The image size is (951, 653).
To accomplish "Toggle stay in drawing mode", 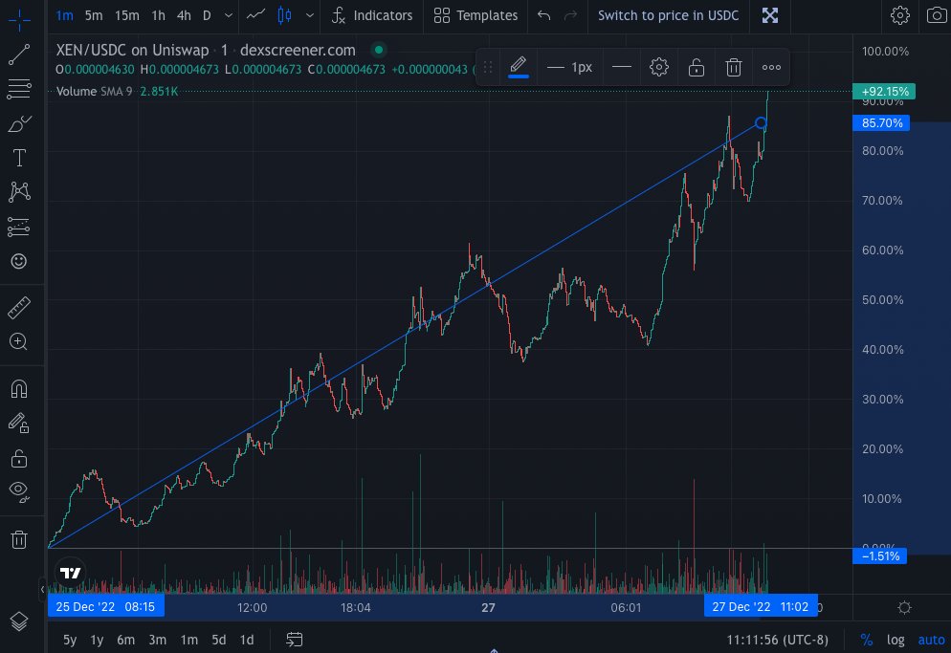I will click(19, 423).
